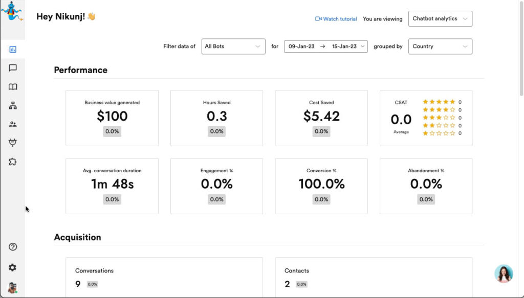Viewport: 524px width, 298px height.
Task: Open the chat conversations sidebar icon
Action: [13, 68]
